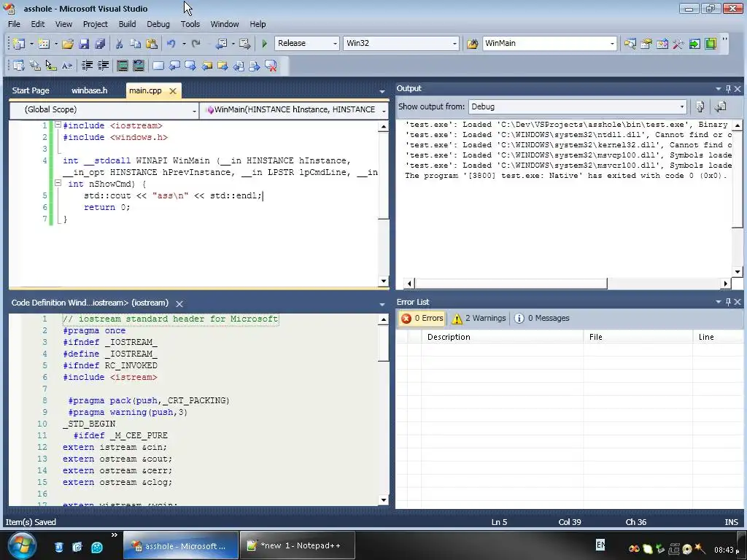Click the Windows Start button
747x560 pixels.
[21, 545]
